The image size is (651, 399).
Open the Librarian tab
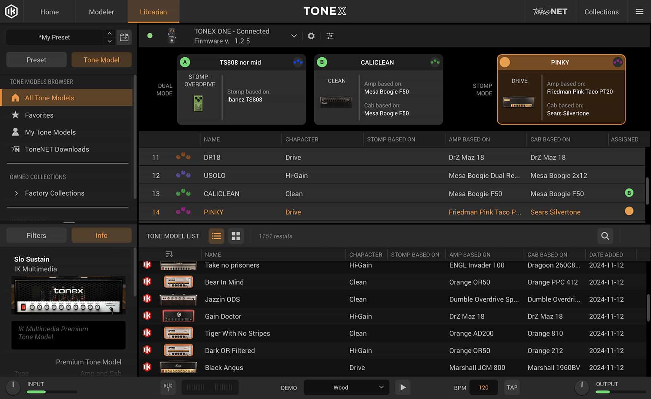coord(153,12)
